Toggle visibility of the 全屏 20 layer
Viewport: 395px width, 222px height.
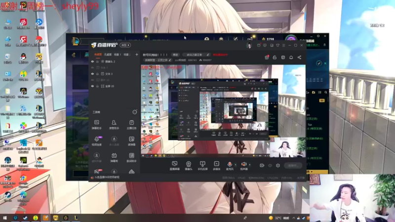(x=92, y=86)
